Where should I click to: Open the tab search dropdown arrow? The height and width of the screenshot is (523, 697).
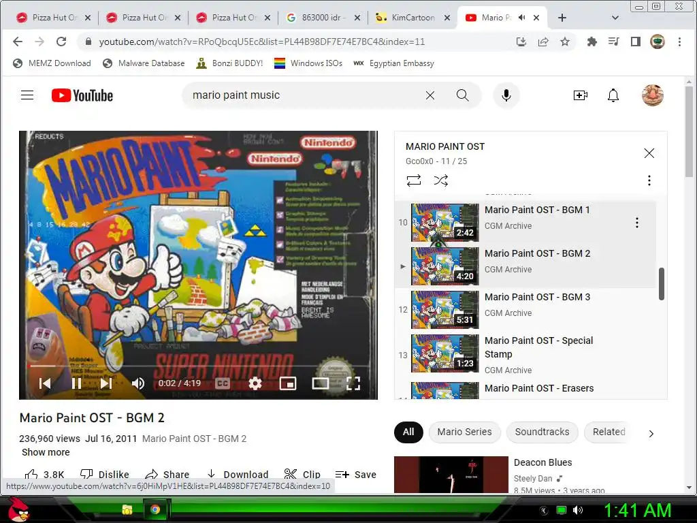click(615, 18)
